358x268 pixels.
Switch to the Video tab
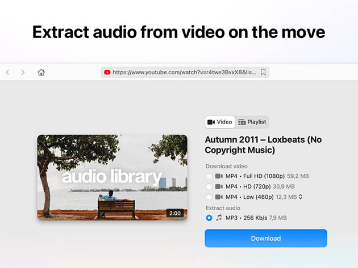pos(220,122)
